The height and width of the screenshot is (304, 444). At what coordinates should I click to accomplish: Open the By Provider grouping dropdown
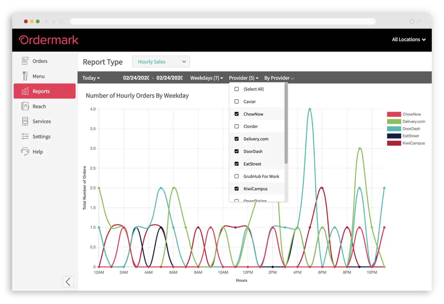[279, 78]
